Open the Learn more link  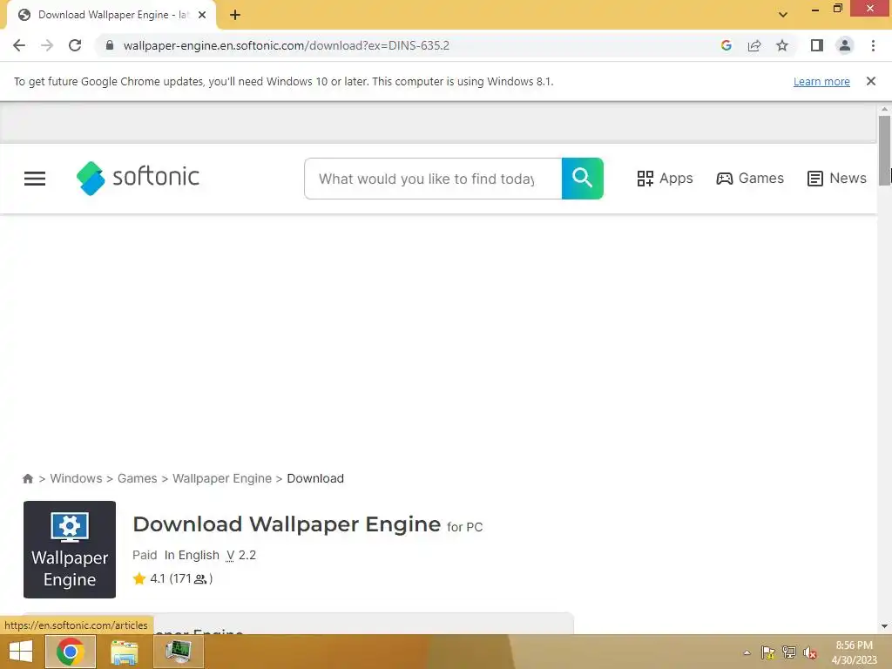click(x=821, y=81)
